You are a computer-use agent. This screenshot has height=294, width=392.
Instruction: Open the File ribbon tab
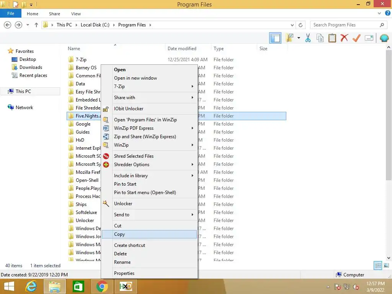pyautogui.click(x=11, y=13)
